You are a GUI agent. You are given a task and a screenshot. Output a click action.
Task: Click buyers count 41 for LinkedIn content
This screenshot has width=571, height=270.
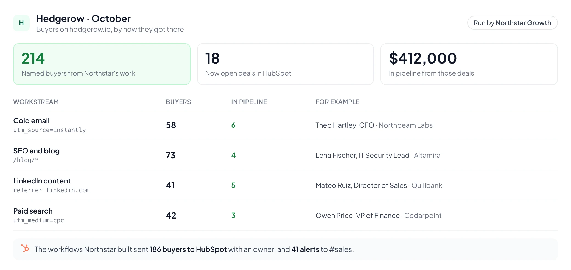(x=170, y=185)
